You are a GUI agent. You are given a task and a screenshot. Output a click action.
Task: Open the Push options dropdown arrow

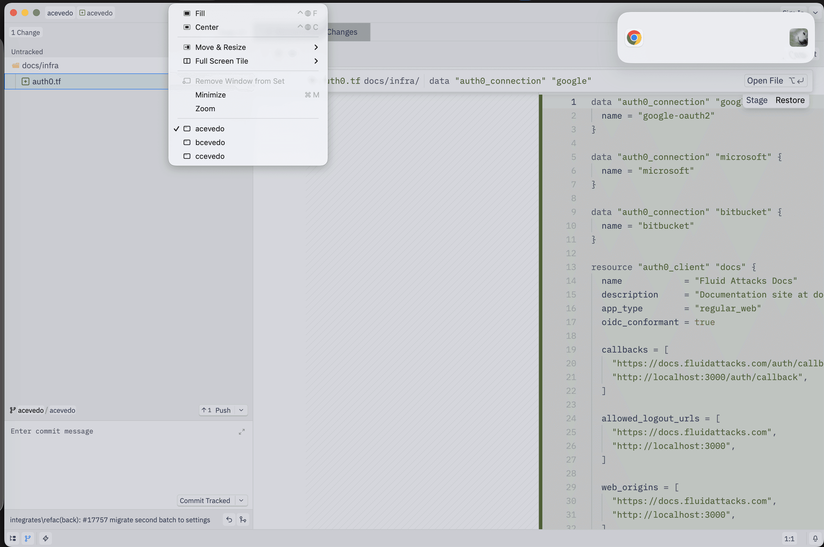coord(241,410)
